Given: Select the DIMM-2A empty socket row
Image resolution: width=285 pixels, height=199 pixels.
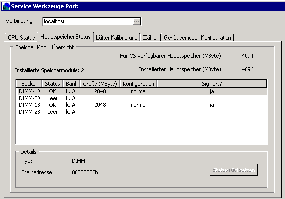Looking at the screenshot, I should (142, 98).
